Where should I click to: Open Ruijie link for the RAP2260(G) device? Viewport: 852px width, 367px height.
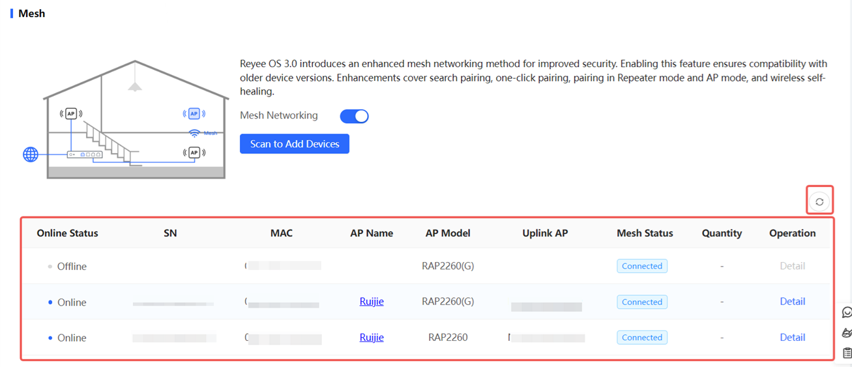pyautogui.click(x=372, y=302)
